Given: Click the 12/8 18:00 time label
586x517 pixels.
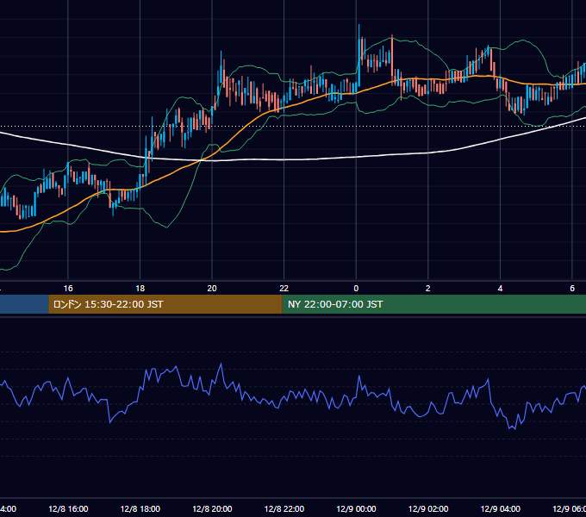Looking at the screenshot, I should [140, 508].
